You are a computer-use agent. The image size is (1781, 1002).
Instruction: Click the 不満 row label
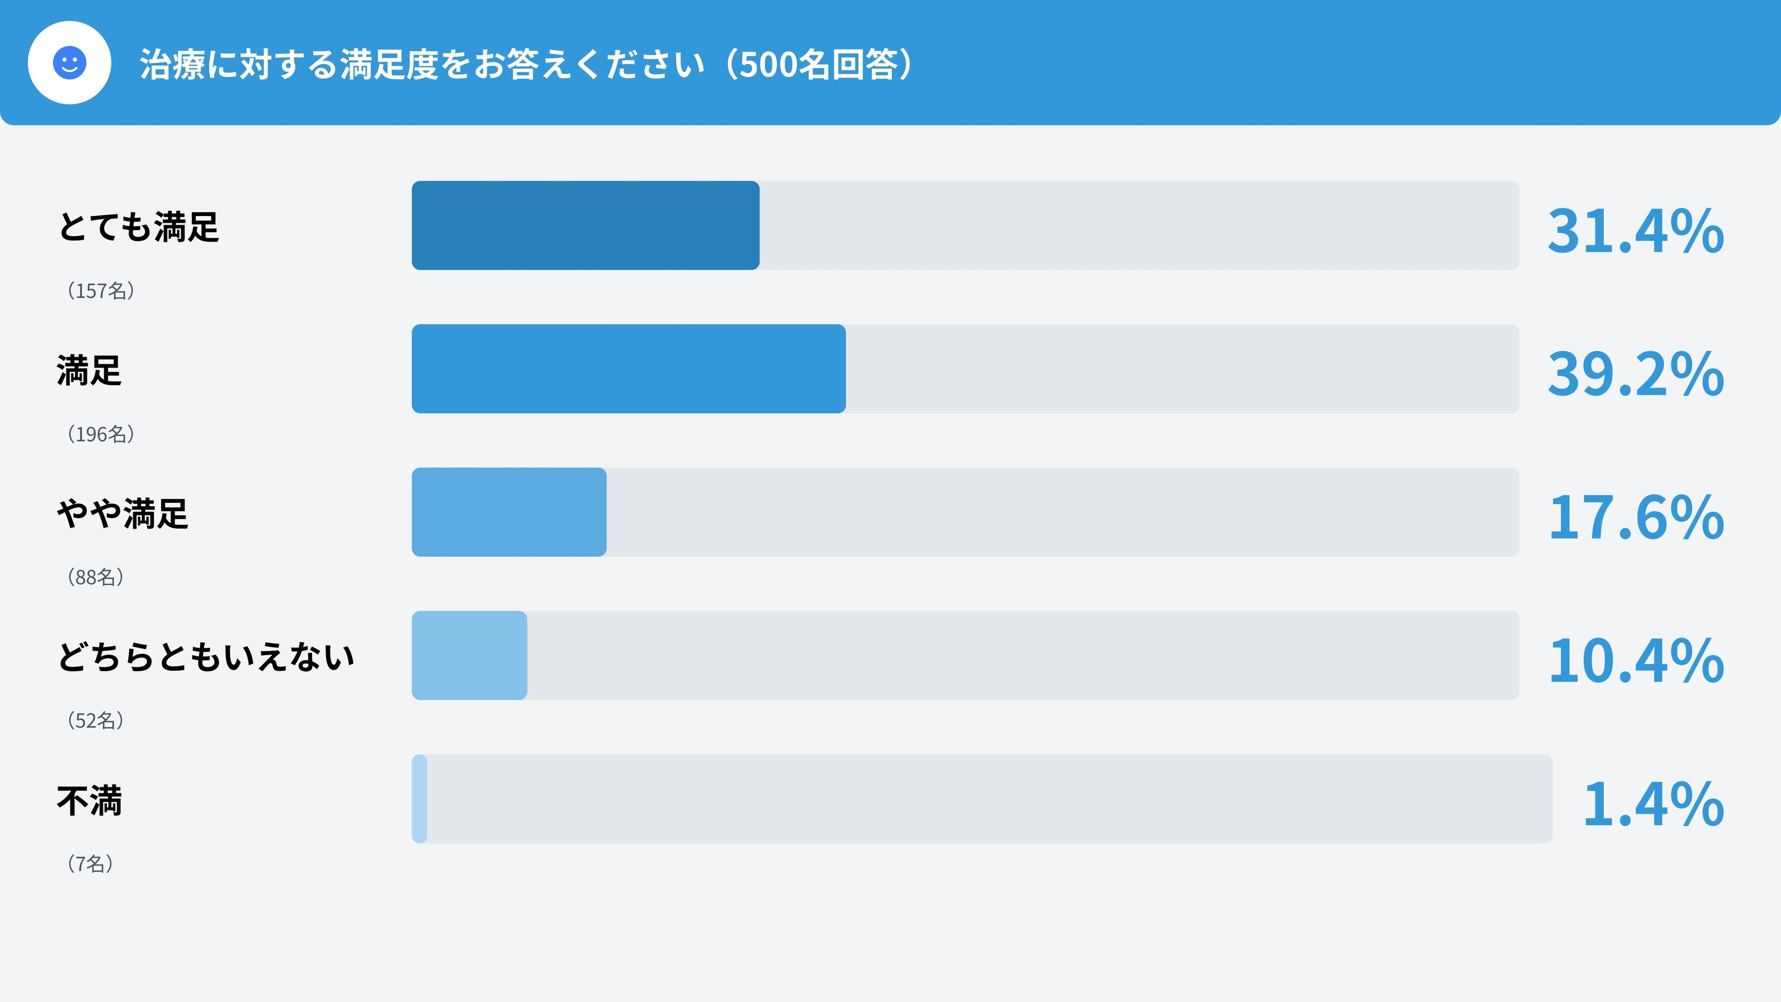point(89,800)
